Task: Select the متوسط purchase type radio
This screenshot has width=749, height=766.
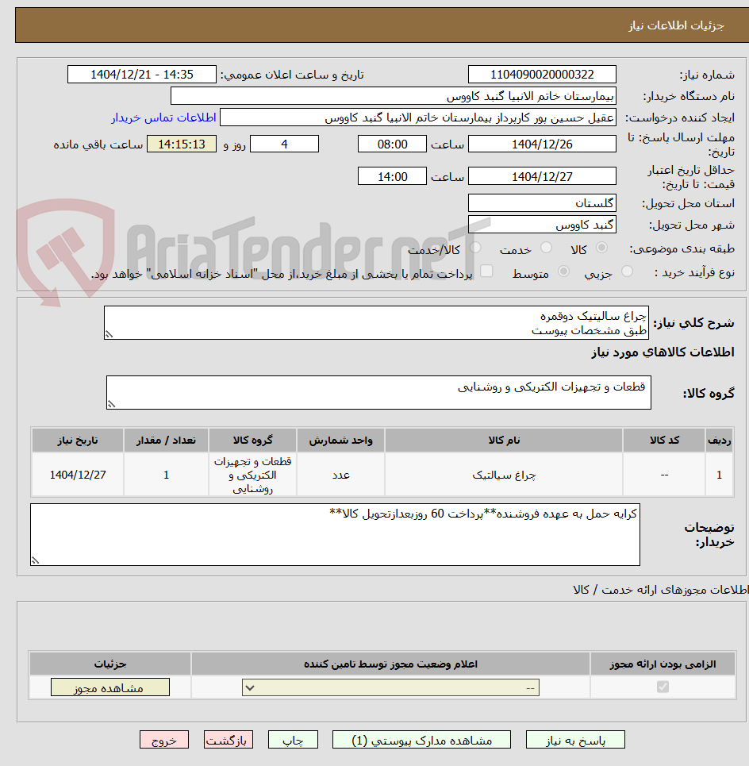Action: tap(563, 271)
